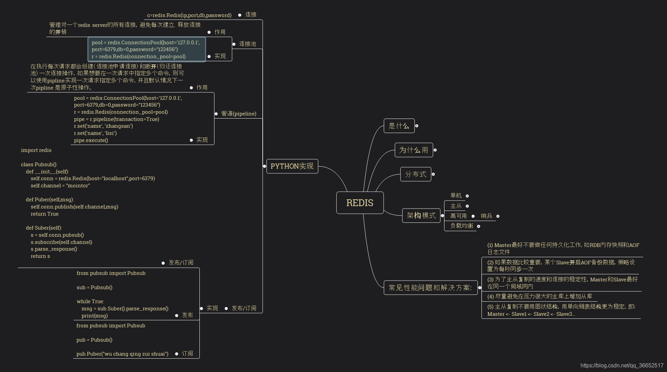Collapse the dot next to 订阅 subtopic
667x372 pixels.
click(x=177, y=354)
